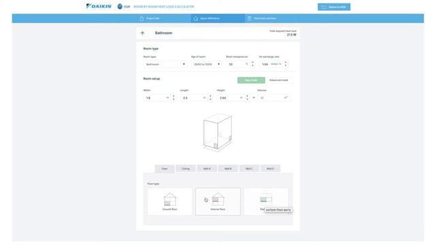Image resolution: width=436 pixels, height=245 pixels.
Task: Click the Height input field
Action: (x=230, y=98)
